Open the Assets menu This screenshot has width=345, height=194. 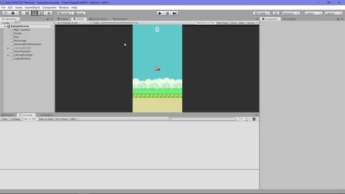pyautogui.click(x=19, y=8)
